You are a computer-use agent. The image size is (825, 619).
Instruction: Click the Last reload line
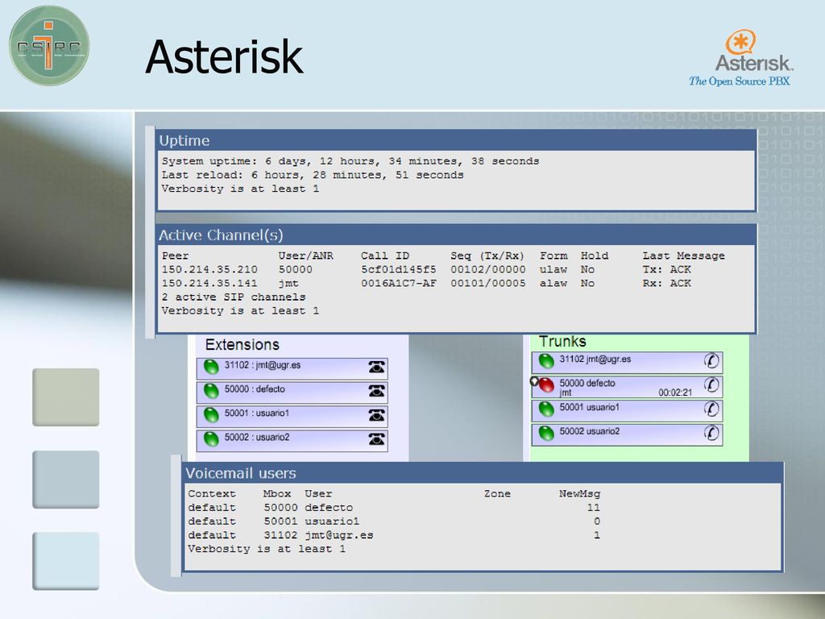(x=313, y=175)
